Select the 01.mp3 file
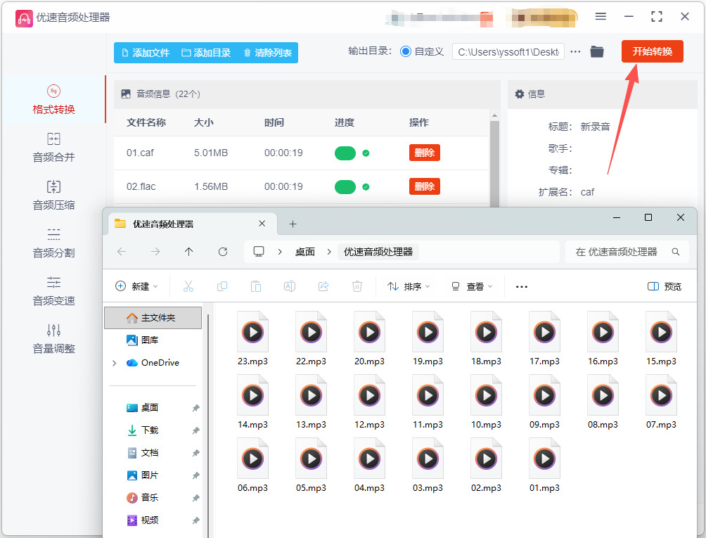The image size is (706, 538). [544, 465]
